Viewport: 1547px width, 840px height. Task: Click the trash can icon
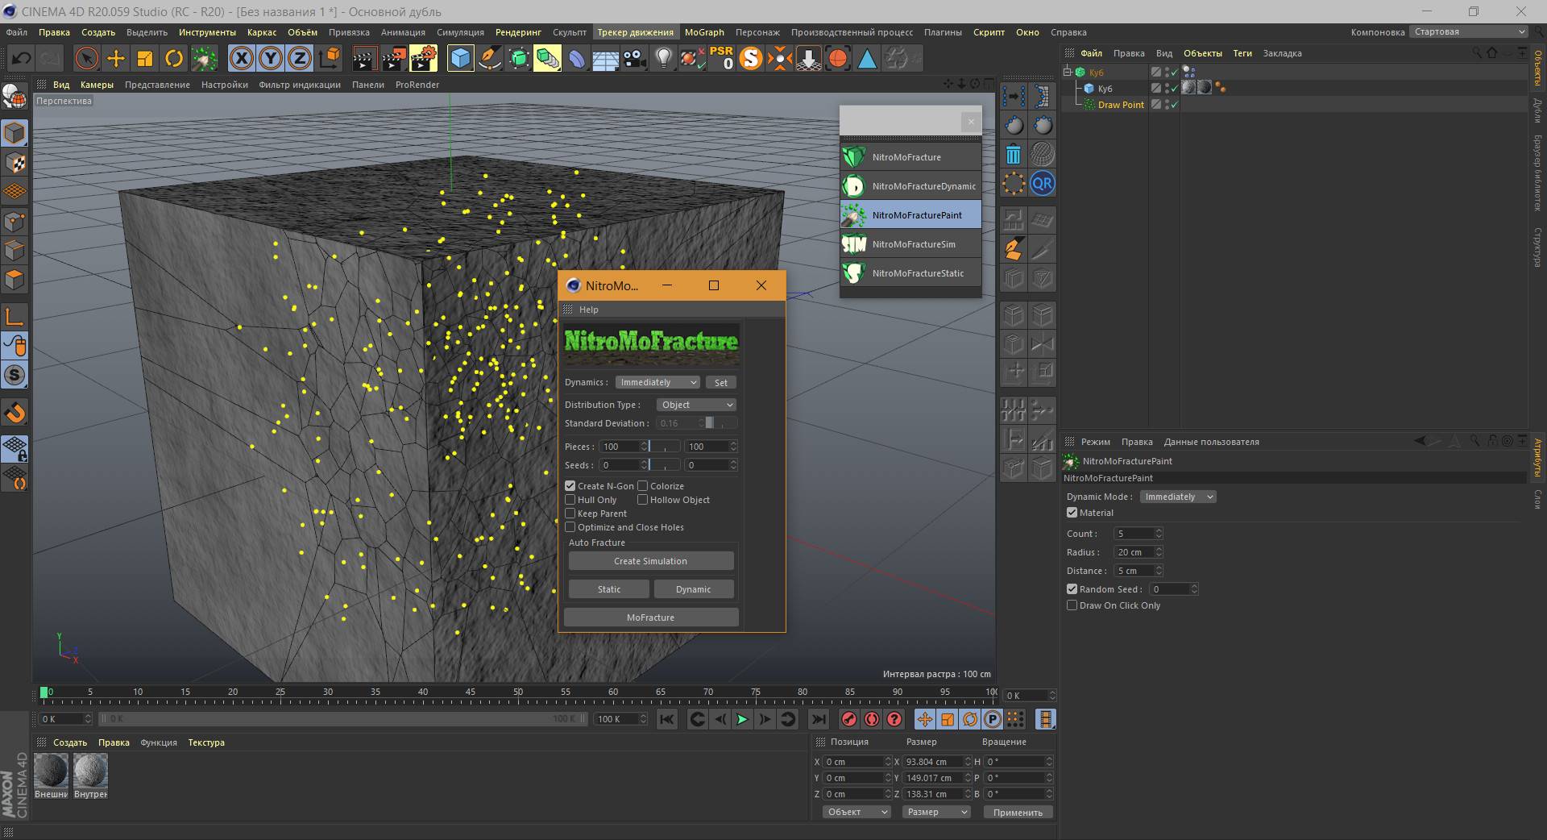(x=1014, y=154)
